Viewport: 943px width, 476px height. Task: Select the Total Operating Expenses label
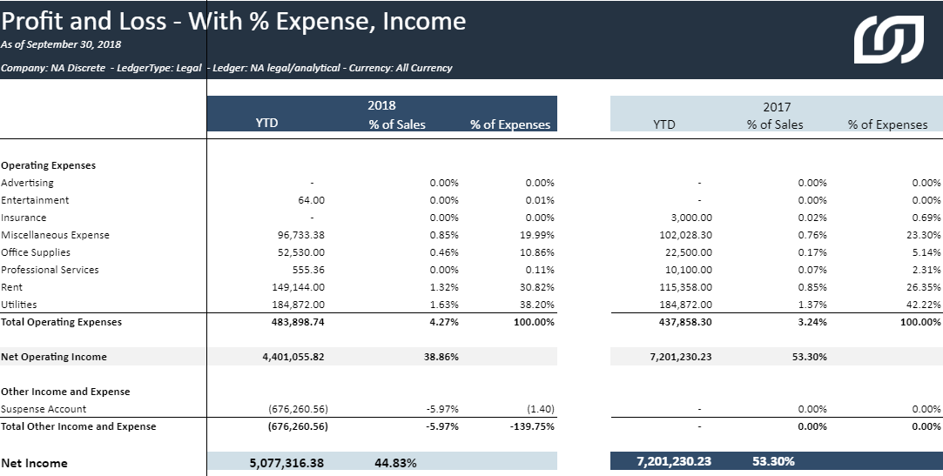(62, 322)
